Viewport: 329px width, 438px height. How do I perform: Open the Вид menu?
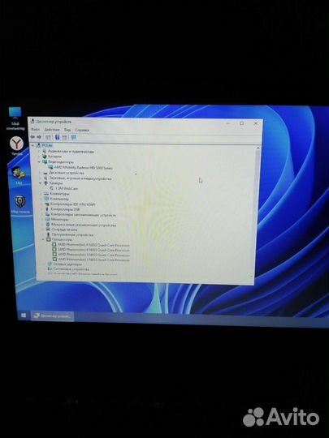(x=67, y=130)
